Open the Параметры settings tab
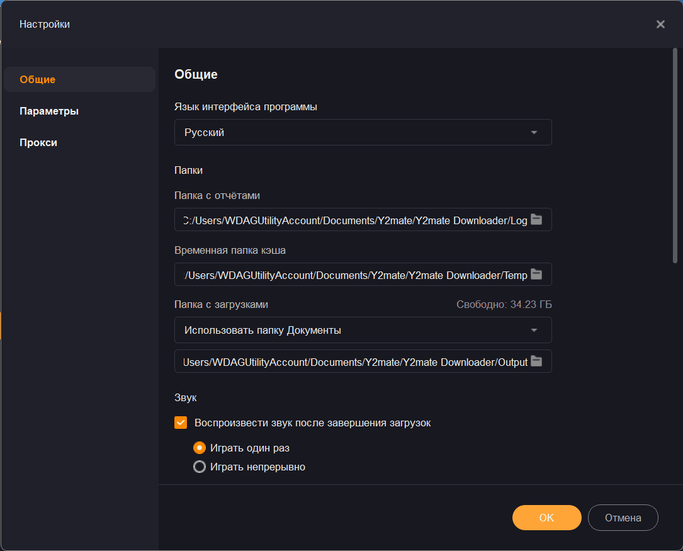683x551 pixels. coord(49,111)
